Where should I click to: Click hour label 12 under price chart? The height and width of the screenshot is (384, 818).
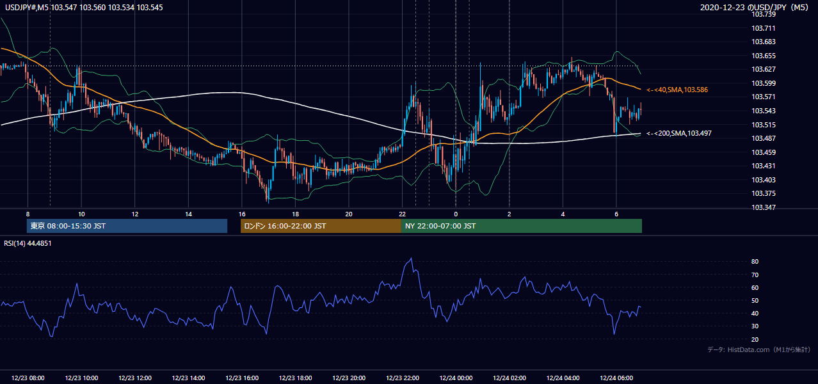(134, 214)
